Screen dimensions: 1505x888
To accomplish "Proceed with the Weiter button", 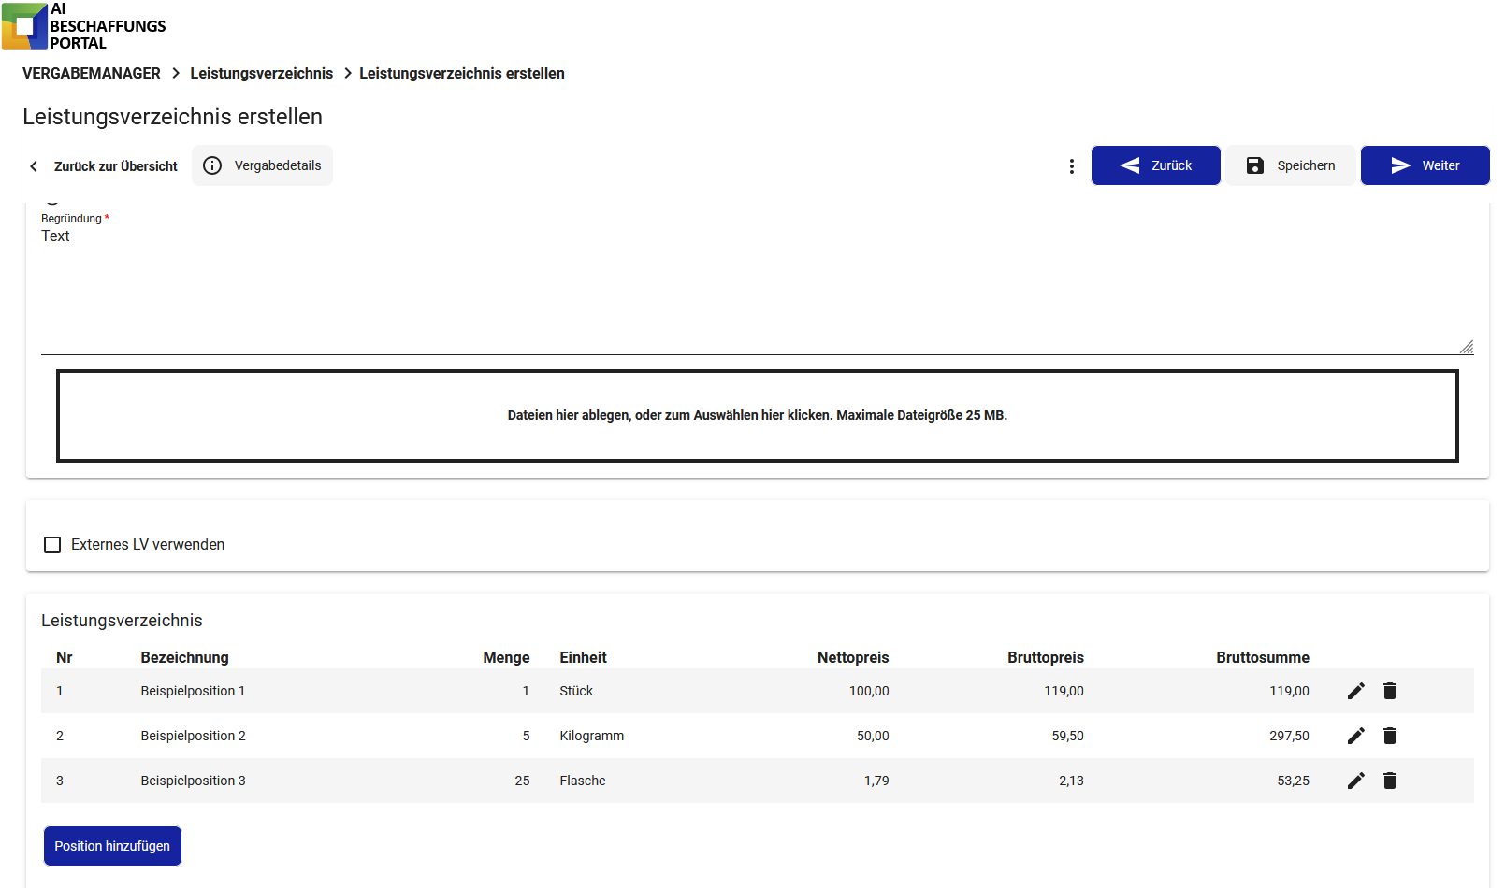I will pyautogui.click(x=1425, y=165).
